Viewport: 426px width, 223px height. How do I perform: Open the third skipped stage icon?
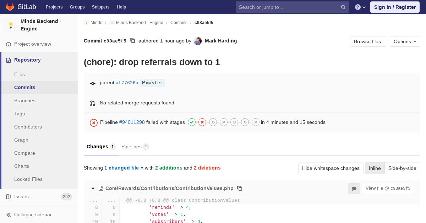pos(213,122)
